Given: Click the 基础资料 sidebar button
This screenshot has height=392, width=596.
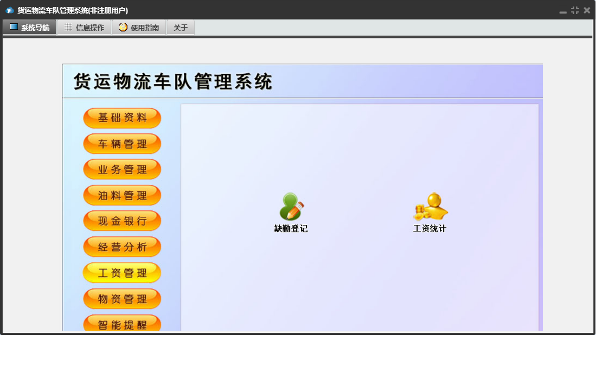Looking at the screenshot, I should point(122,118).
